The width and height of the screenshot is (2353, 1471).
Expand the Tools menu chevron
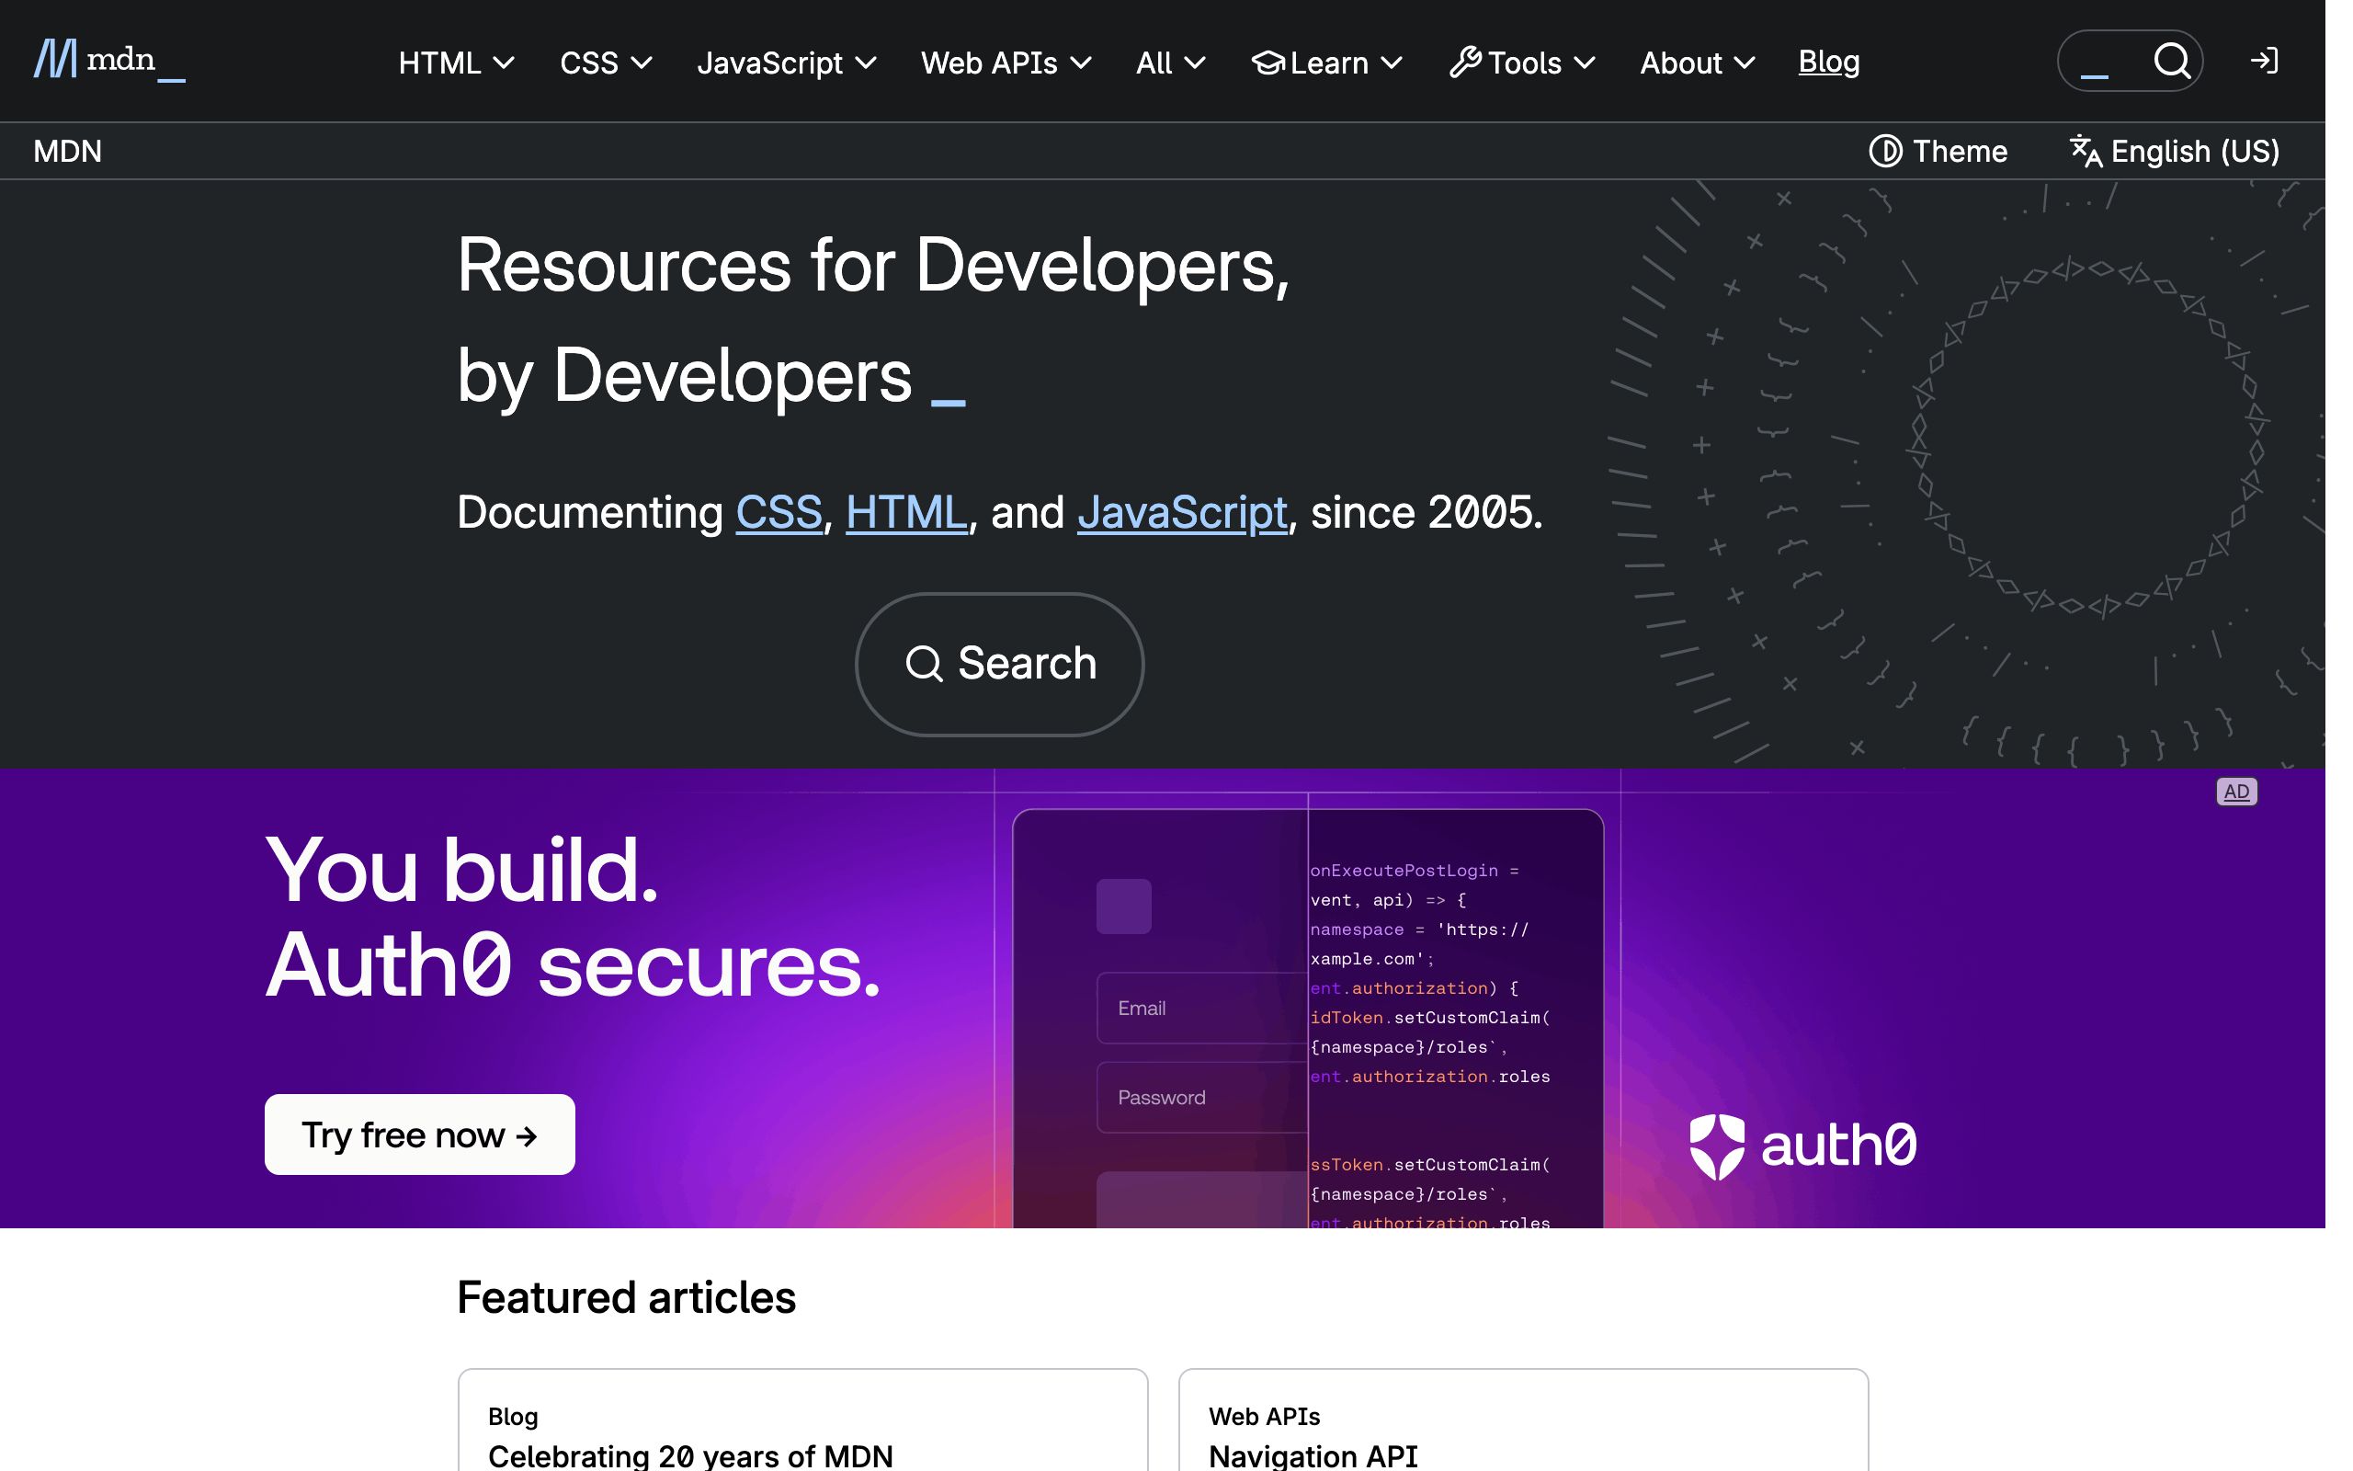1584,63
